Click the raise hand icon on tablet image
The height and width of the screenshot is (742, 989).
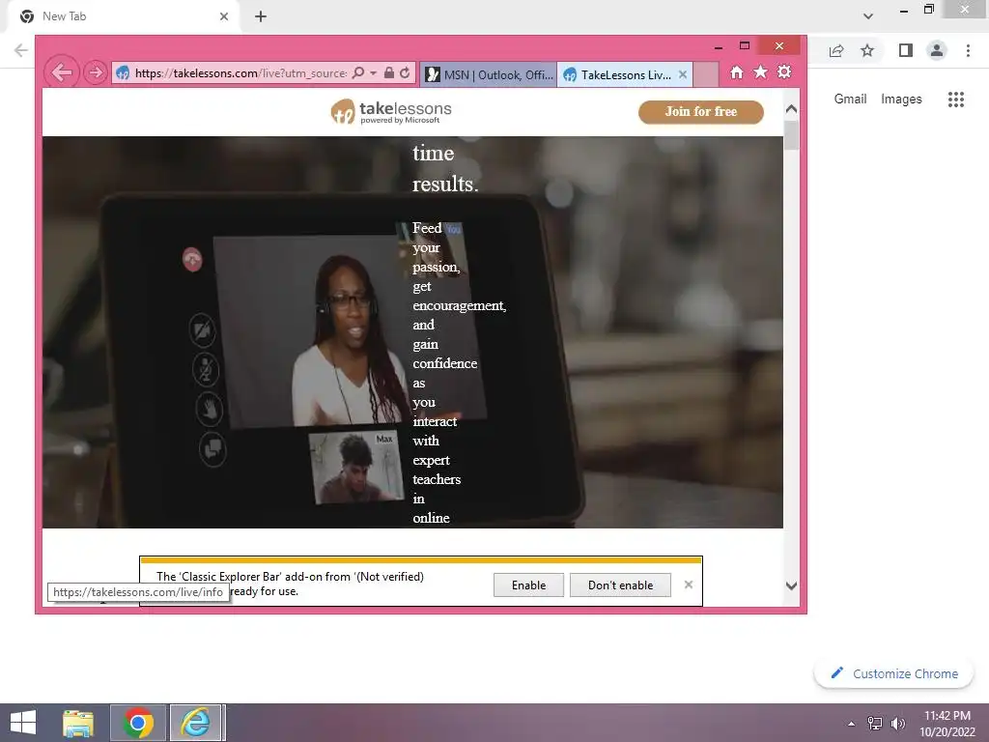point(210,409)
